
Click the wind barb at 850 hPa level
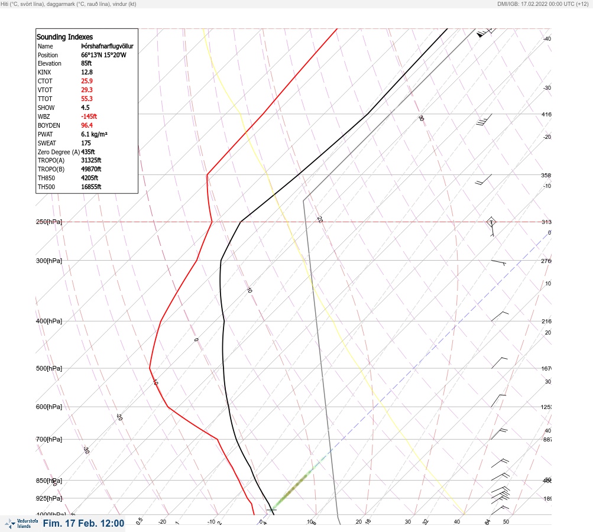tap(500, 476)
